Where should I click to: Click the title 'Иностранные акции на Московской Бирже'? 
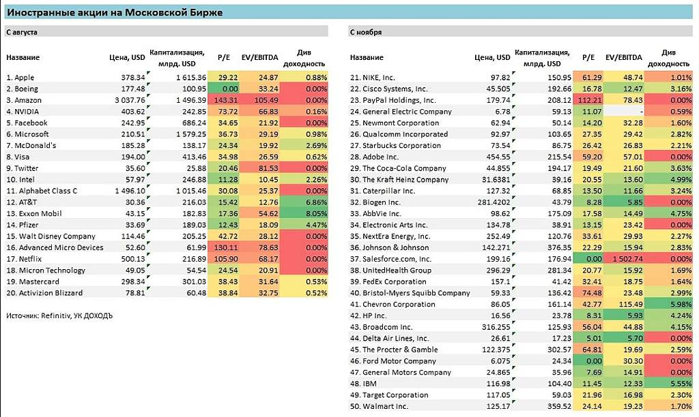(x=114, y=12)
